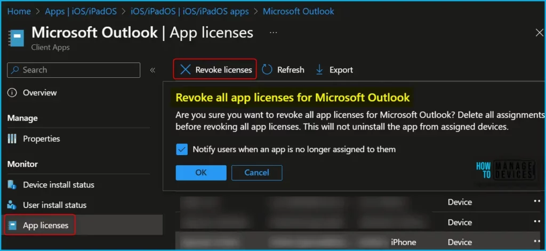
Task: Click the Microsoft Outlook app header icon
Action: (17, 38)
